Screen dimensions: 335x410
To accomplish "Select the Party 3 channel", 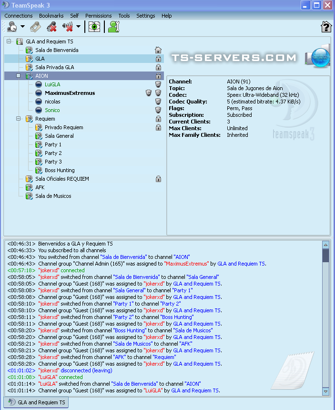I will click(x=53, y=162).
